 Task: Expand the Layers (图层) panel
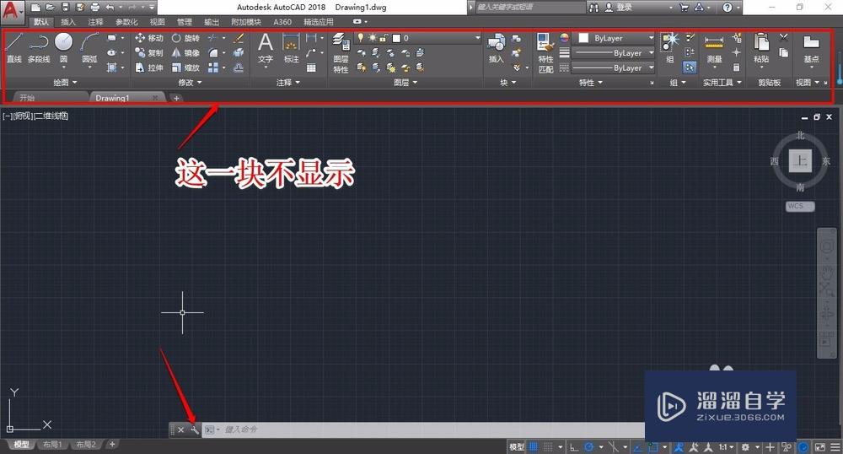click(x=405, y=83)
